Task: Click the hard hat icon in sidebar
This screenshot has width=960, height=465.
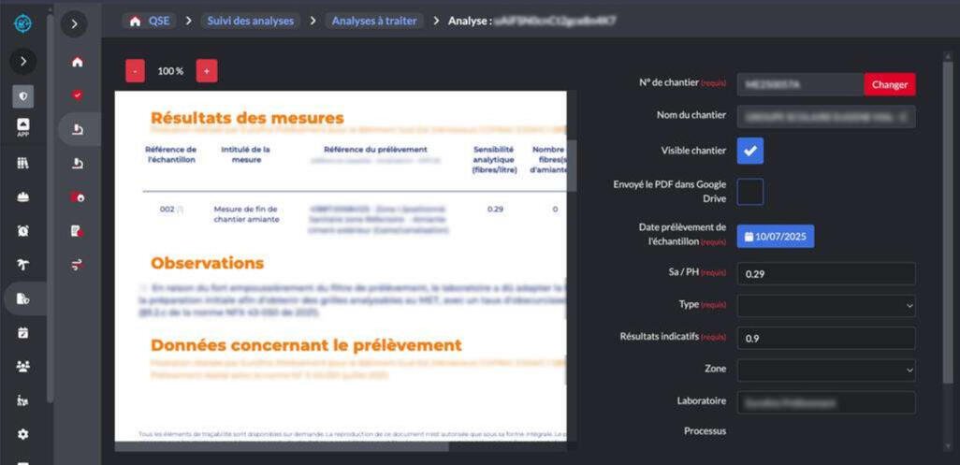Action: pos(23,196)
